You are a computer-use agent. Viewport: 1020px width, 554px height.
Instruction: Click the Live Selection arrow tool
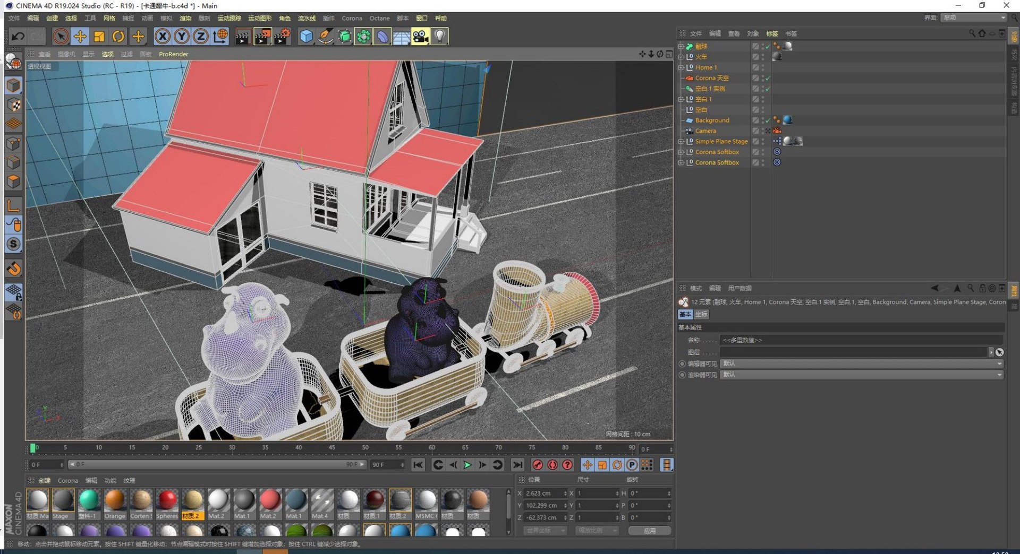tap(61, 37)
